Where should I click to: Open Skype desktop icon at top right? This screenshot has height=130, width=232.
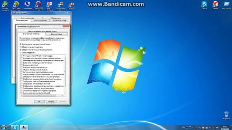204,6
